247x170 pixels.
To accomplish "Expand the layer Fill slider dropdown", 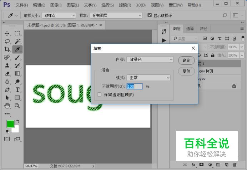I will 242,55.
